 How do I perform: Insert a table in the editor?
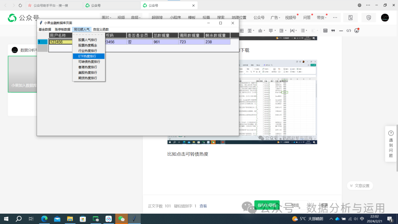[x=325, y=31]
